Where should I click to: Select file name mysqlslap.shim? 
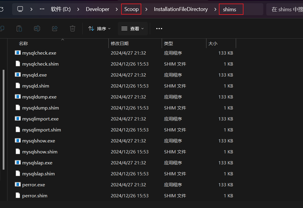pos(39,174)
